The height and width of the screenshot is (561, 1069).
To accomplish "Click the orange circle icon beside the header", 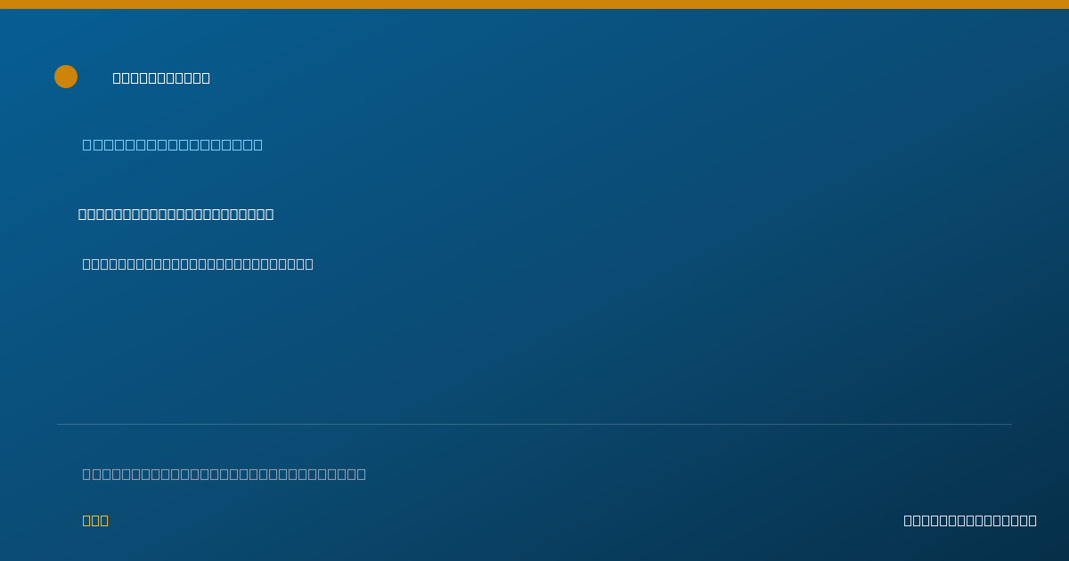I will 66,77.
